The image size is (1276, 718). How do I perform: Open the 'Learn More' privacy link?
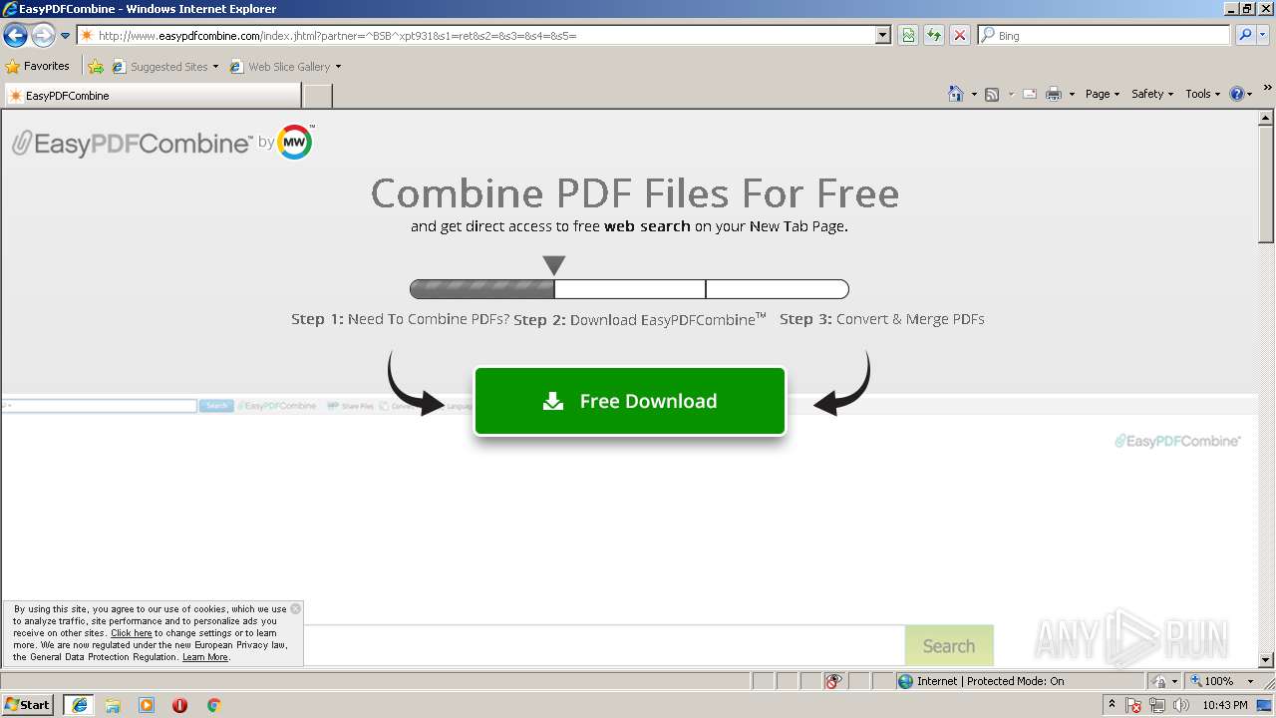205,657
